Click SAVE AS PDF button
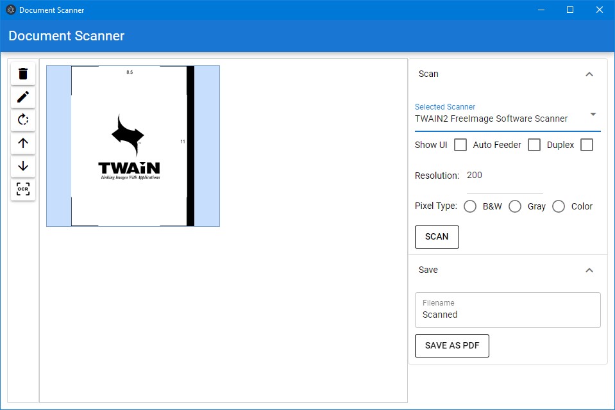This screenshot has width=615, height=410. pos(451,345)
